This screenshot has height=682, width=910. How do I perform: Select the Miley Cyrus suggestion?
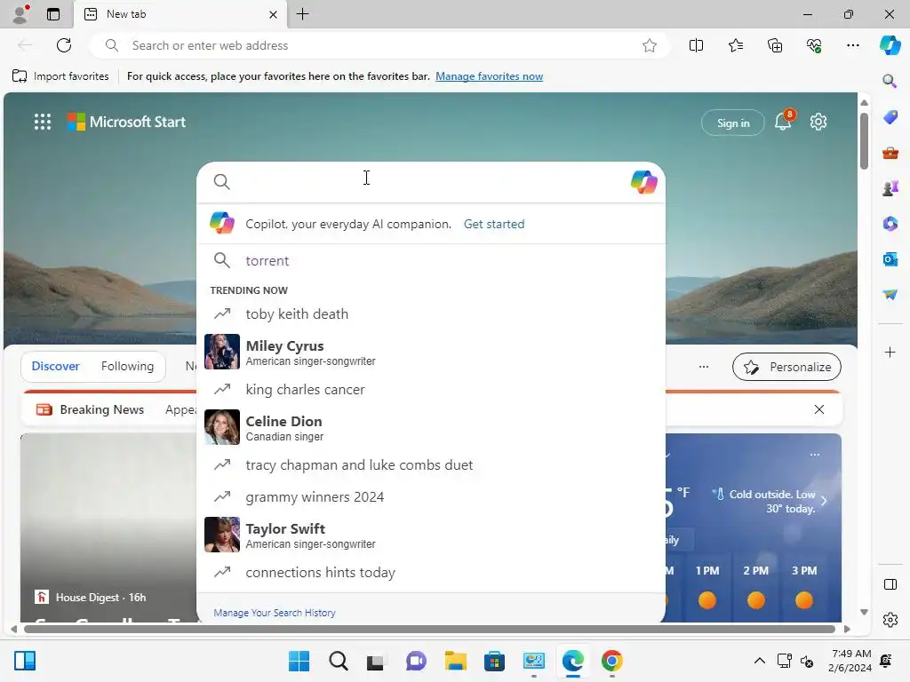(x=431, y=352)
